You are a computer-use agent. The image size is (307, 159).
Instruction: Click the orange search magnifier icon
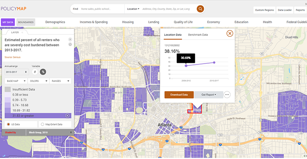point(200,9)
